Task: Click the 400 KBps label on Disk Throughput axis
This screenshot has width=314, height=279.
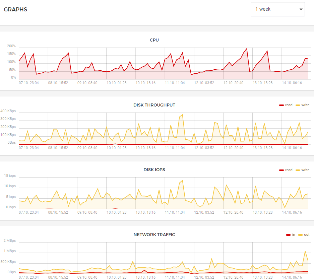Action: tap(8, 111)
